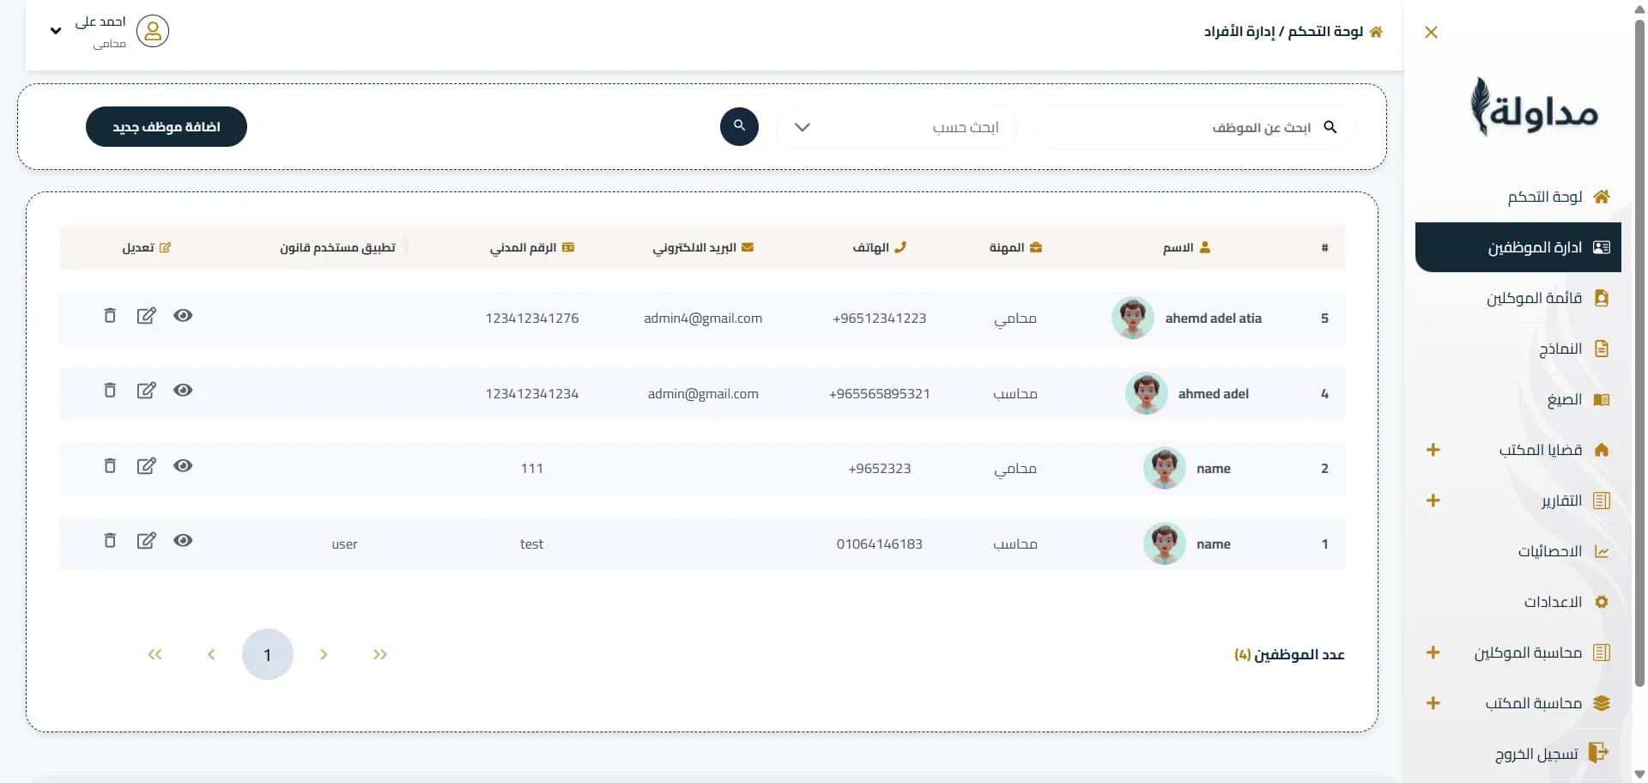
Task: Click the ahmed adel avatar image
Action: point(1146,393)
